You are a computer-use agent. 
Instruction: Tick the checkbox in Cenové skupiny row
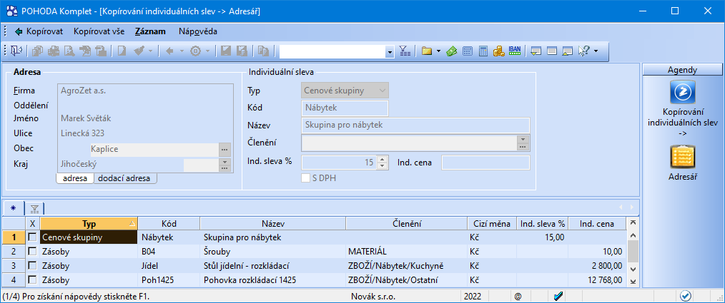32,237
